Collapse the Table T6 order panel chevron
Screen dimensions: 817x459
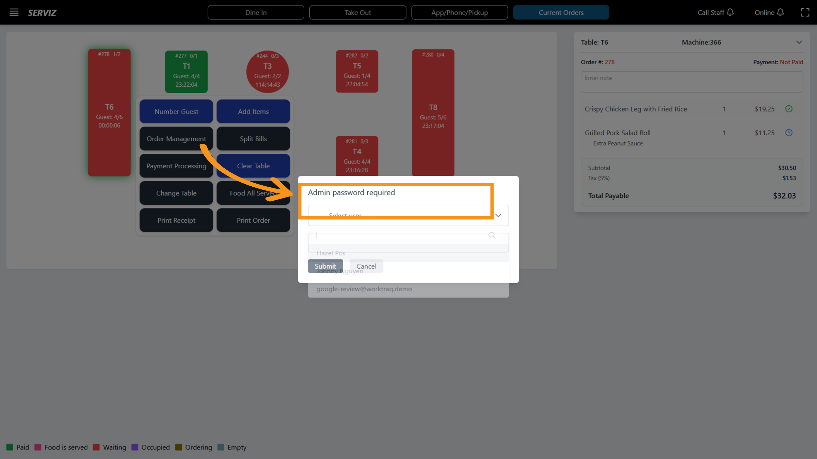[799, 42]
